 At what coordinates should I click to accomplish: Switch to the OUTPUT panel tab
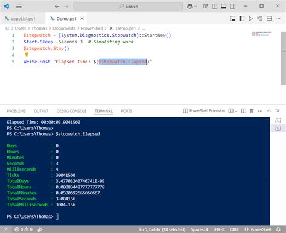(41, 111)
